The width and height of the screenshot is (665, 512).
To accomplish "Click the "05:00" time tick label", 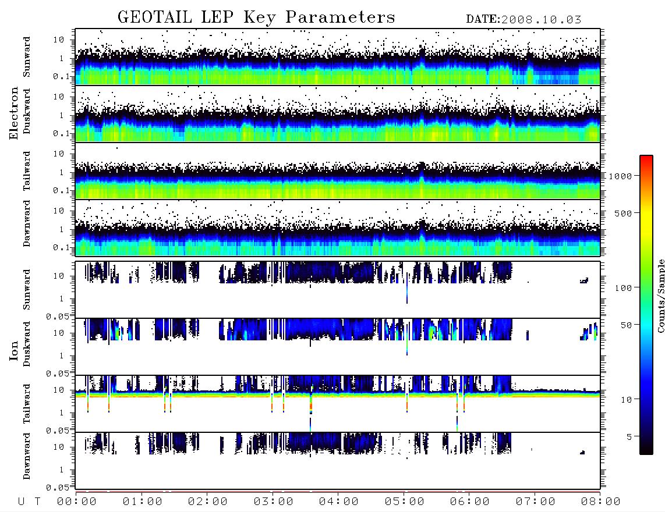I will [405, 502].
